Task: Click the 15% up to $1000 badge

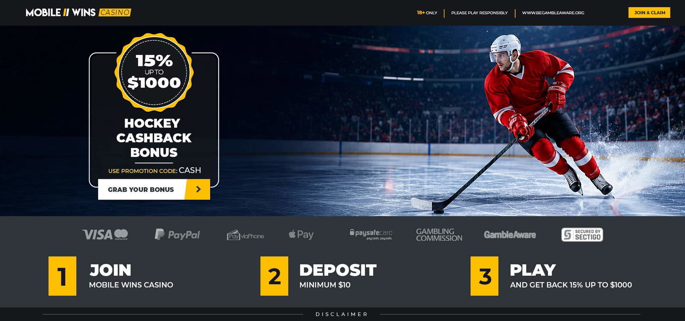Action: (x=154, y=72)
